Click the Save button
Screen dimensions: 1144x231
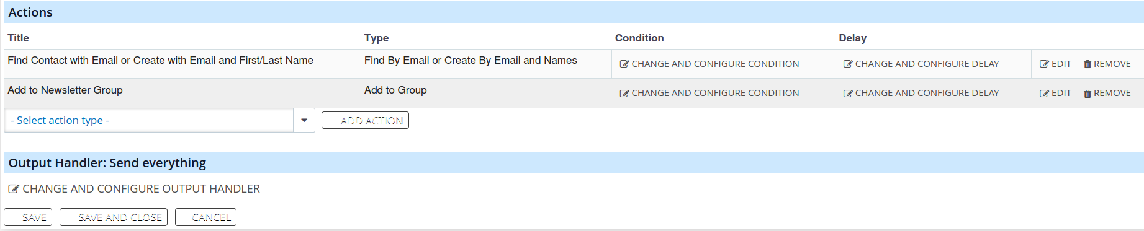[28, 217]
